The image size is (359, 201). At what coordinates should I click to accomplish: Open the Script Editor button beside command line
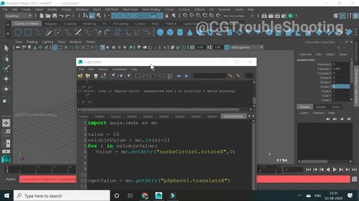(x=355, y=179)
